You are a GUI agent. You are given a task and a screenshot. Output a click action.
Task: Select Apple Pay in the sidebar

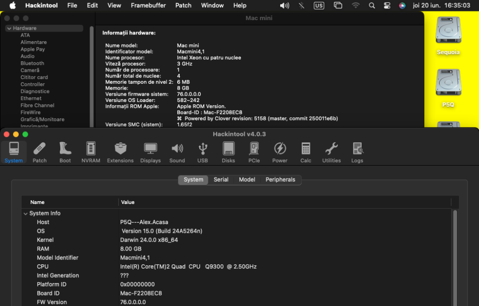point(33,49)
